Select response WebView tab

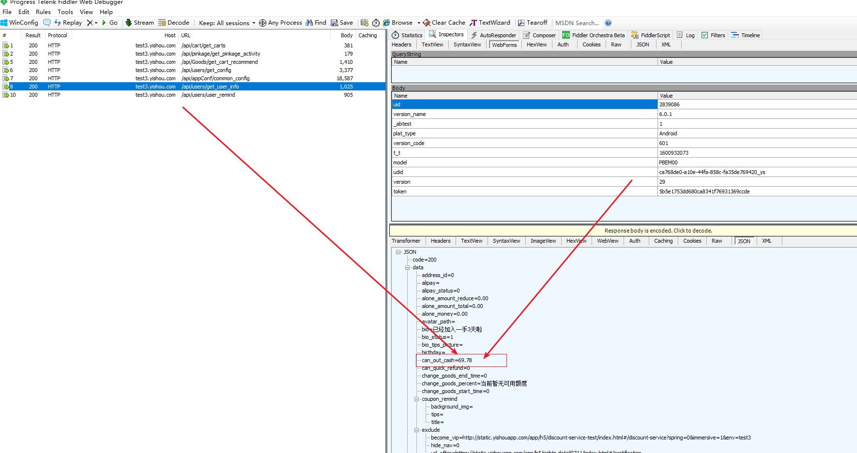pyautogui.click(x=608, y=241)
